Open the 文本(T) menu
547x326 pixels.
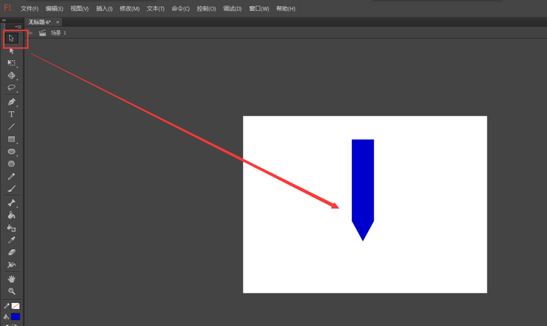pos(155,9)
